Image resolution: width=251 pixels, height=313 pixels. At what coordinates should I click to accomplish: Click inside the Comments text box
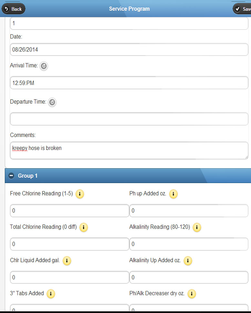[129, 150]
